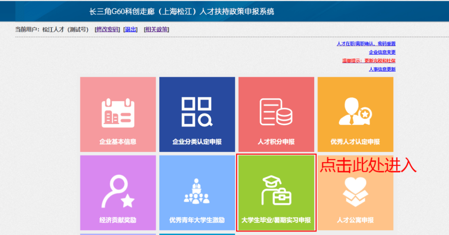Screen dimensions: 449x235
Task: Click the 企业基本信息 tile label
Action: (118, 142)
